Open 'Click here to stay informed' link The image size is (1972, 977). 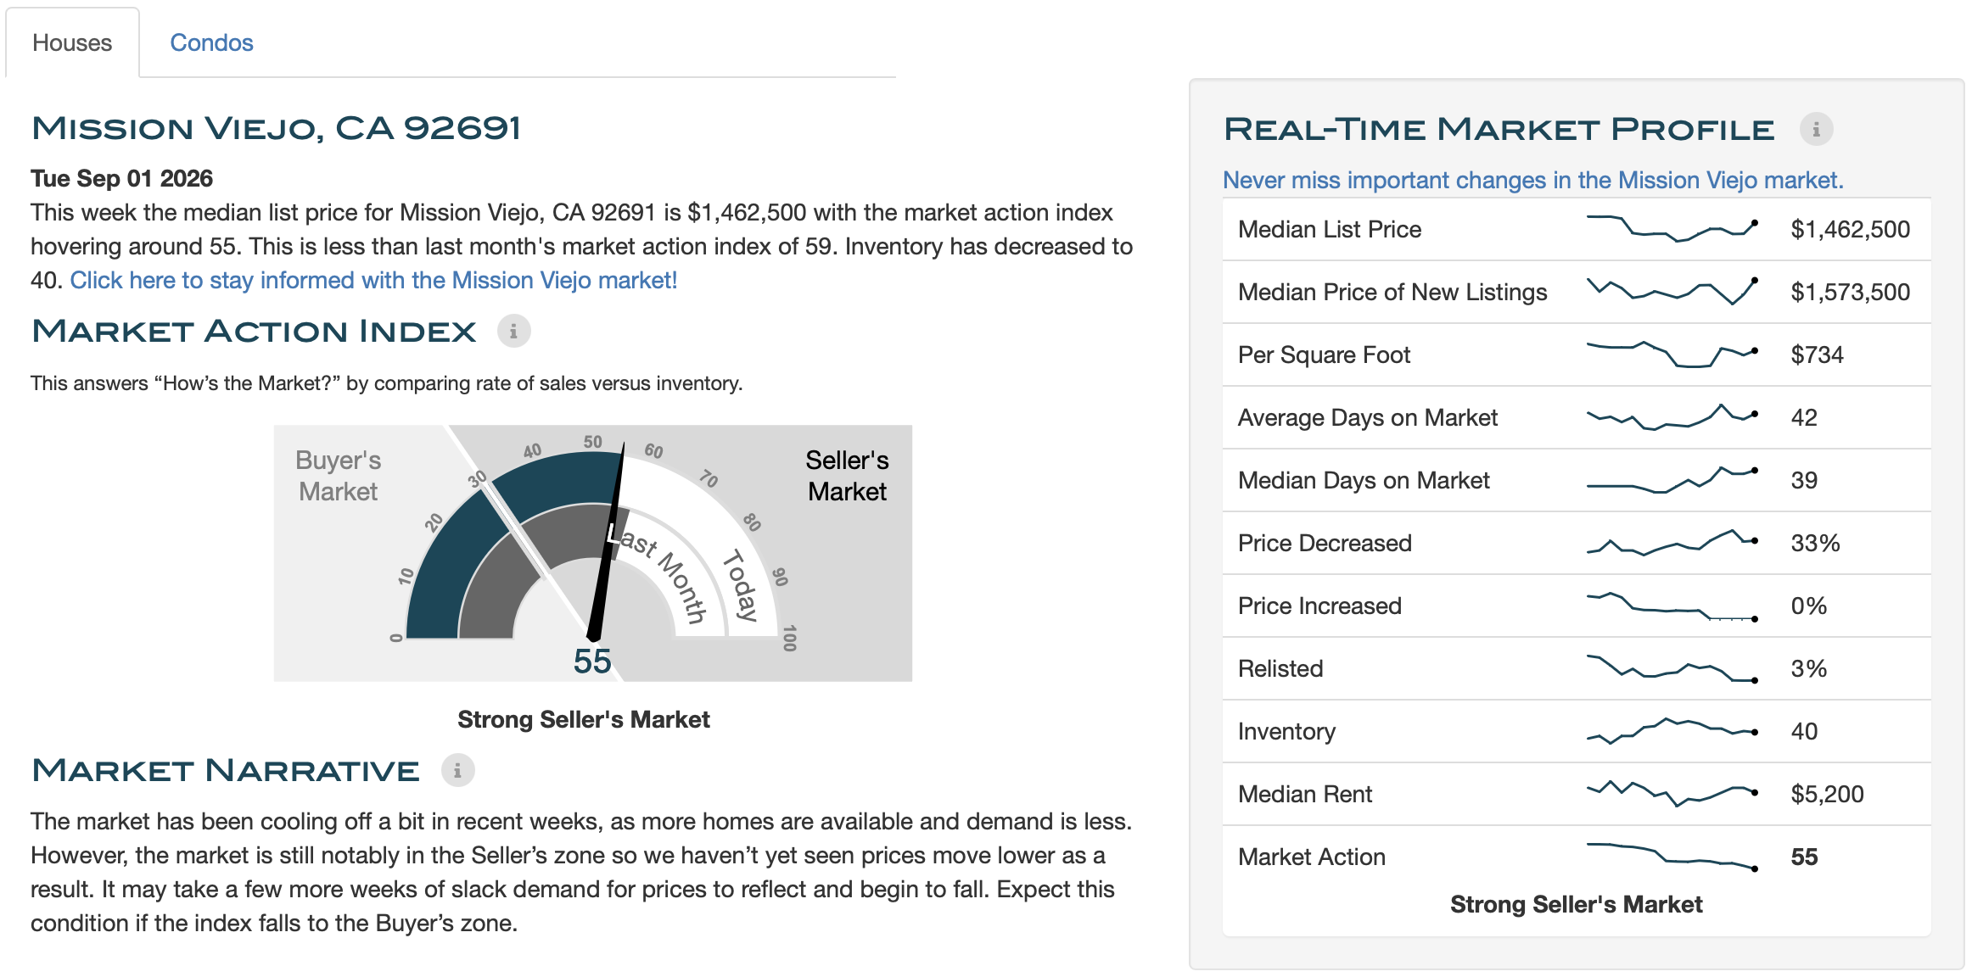pyautogui.click(x=373, y=280)
